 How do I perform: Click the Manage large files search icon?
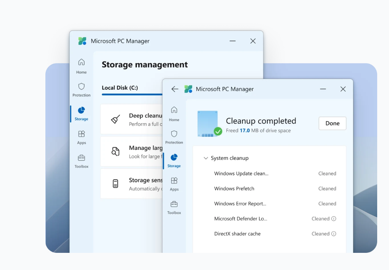[115, 151]
